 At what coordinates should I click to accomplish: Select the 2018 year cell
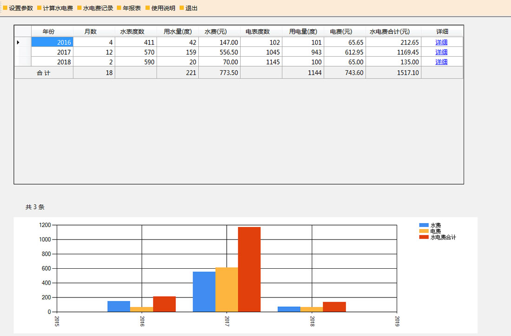click(x=52, y=62)
